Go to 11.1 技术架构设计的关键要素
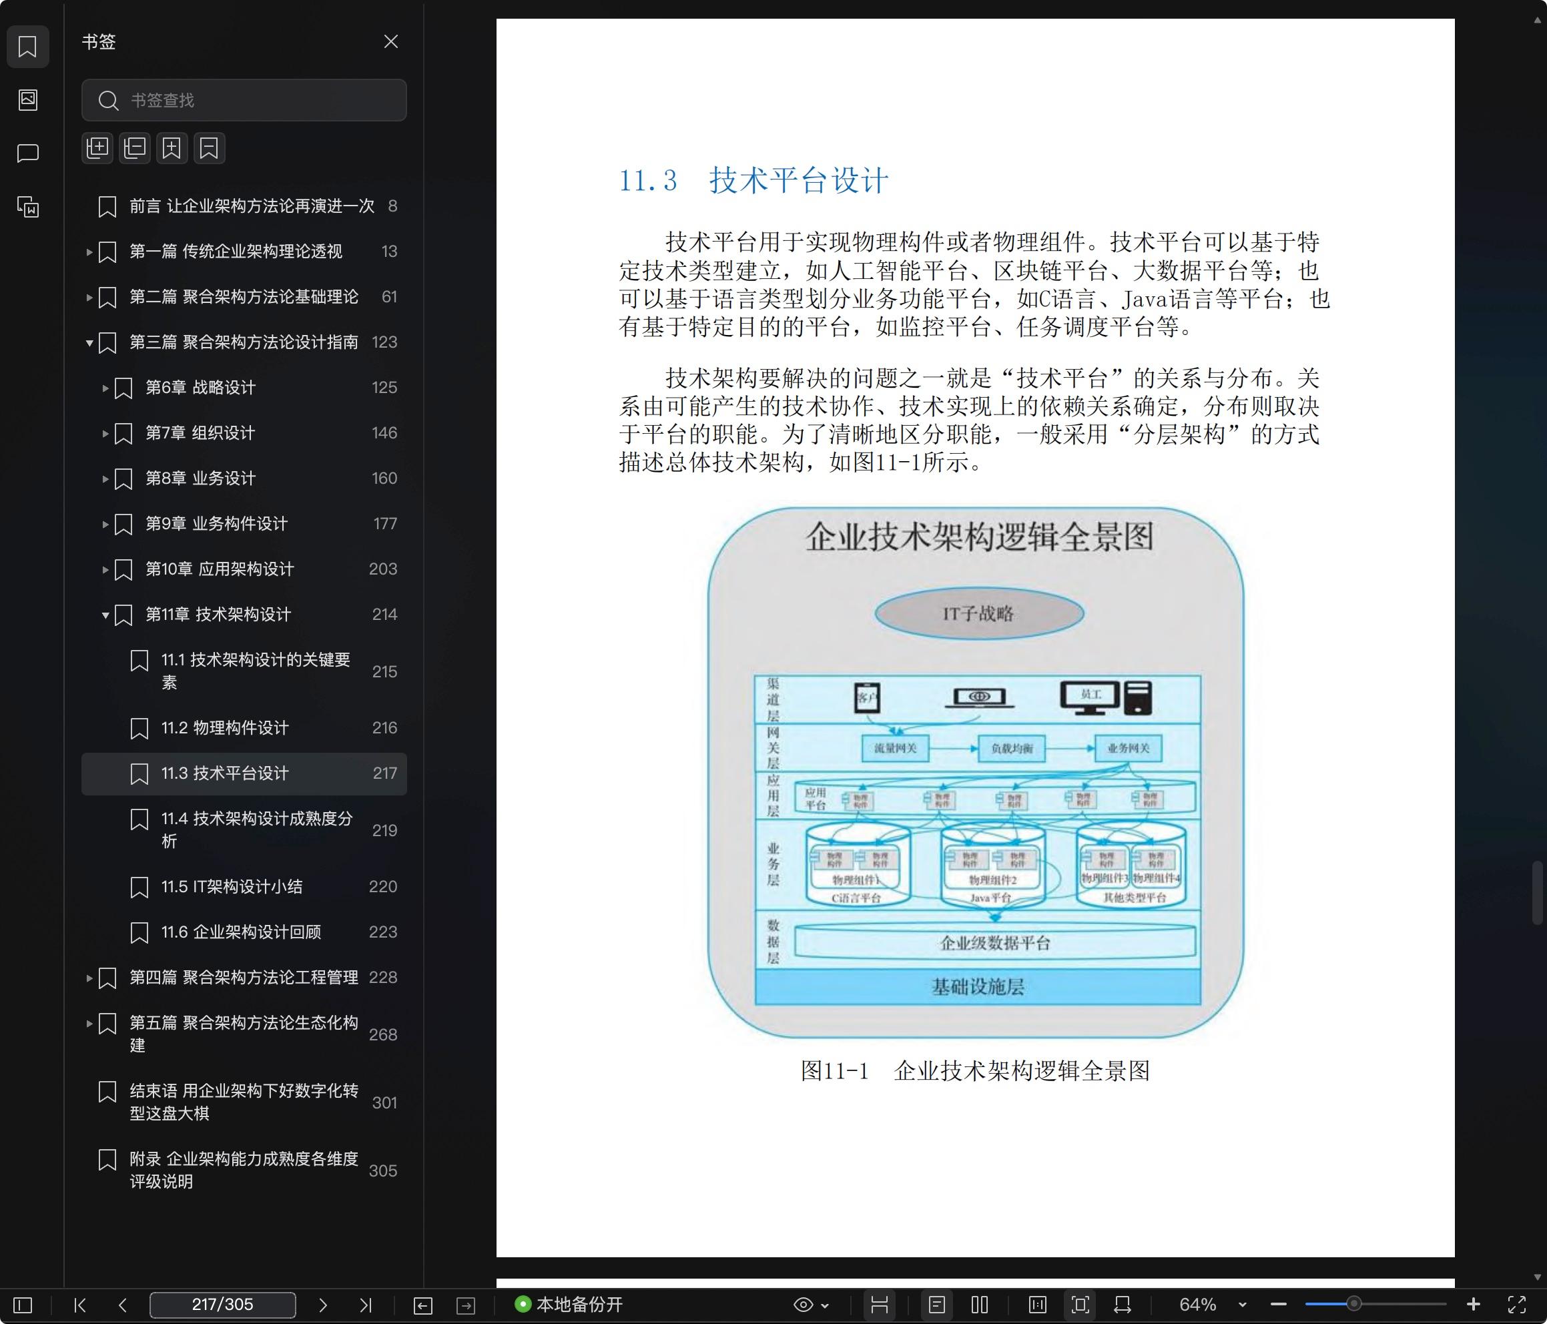1547x1324 pixels. (244, 671)
